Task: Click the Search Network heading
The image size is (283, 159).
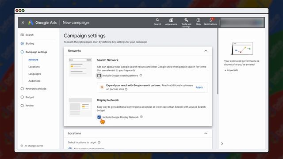Action: [x=107, y=60]
